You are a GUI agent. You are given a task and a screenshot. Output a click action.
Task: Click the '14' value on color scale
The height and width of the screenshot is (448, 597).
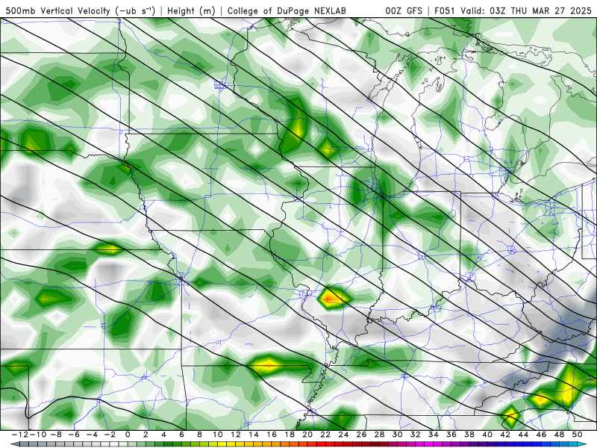point(254,435)
